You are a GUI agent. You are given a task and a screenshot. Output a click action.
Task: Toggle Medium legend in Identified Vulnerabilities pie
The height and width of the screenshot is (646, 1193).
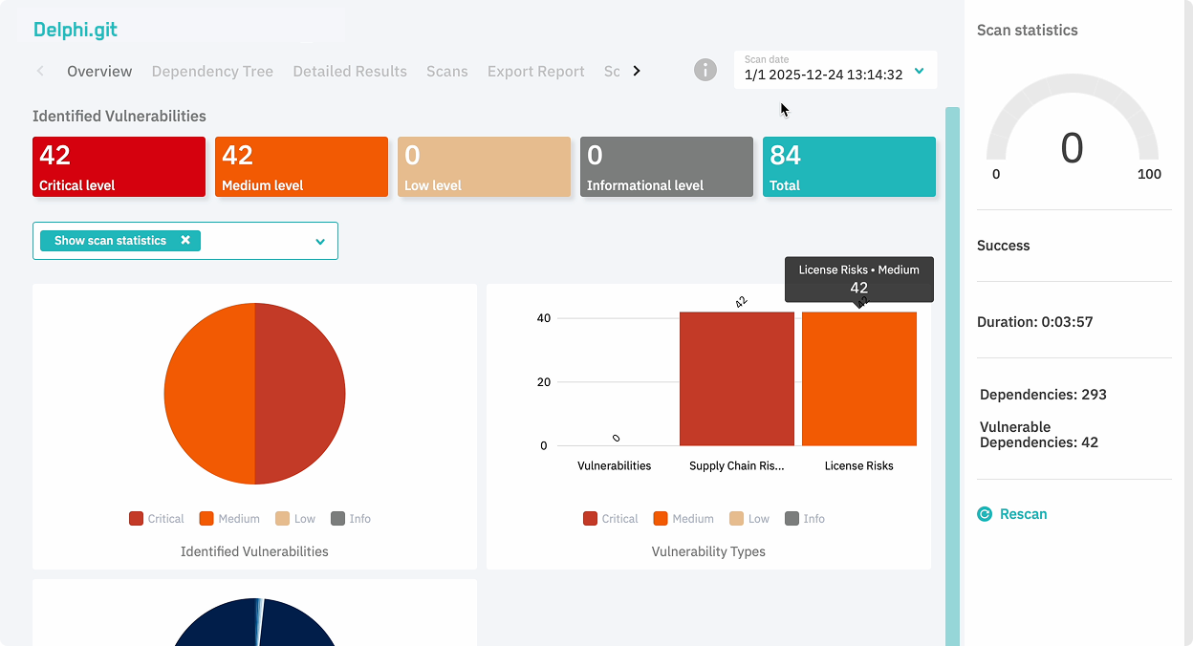[229, 519]
